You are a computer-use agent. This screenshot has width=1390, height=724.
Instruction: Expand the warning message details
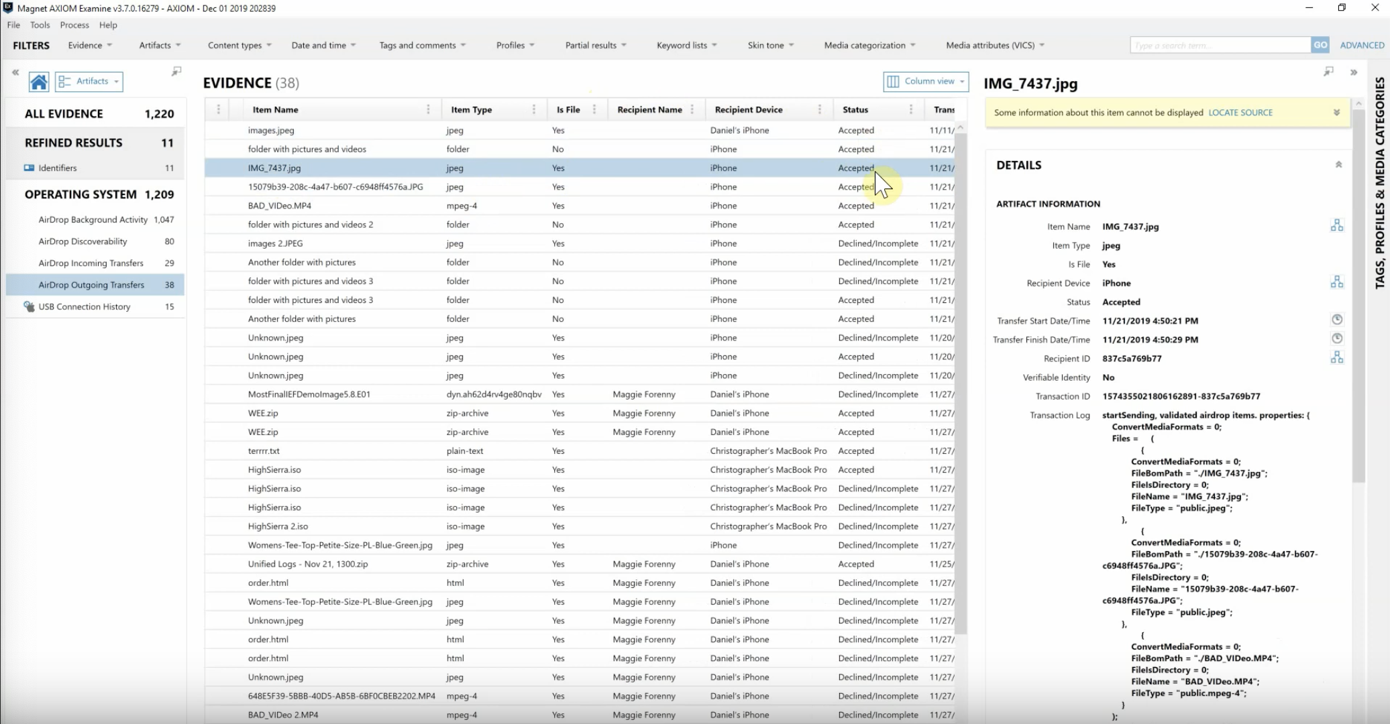tap(1336, 113)
